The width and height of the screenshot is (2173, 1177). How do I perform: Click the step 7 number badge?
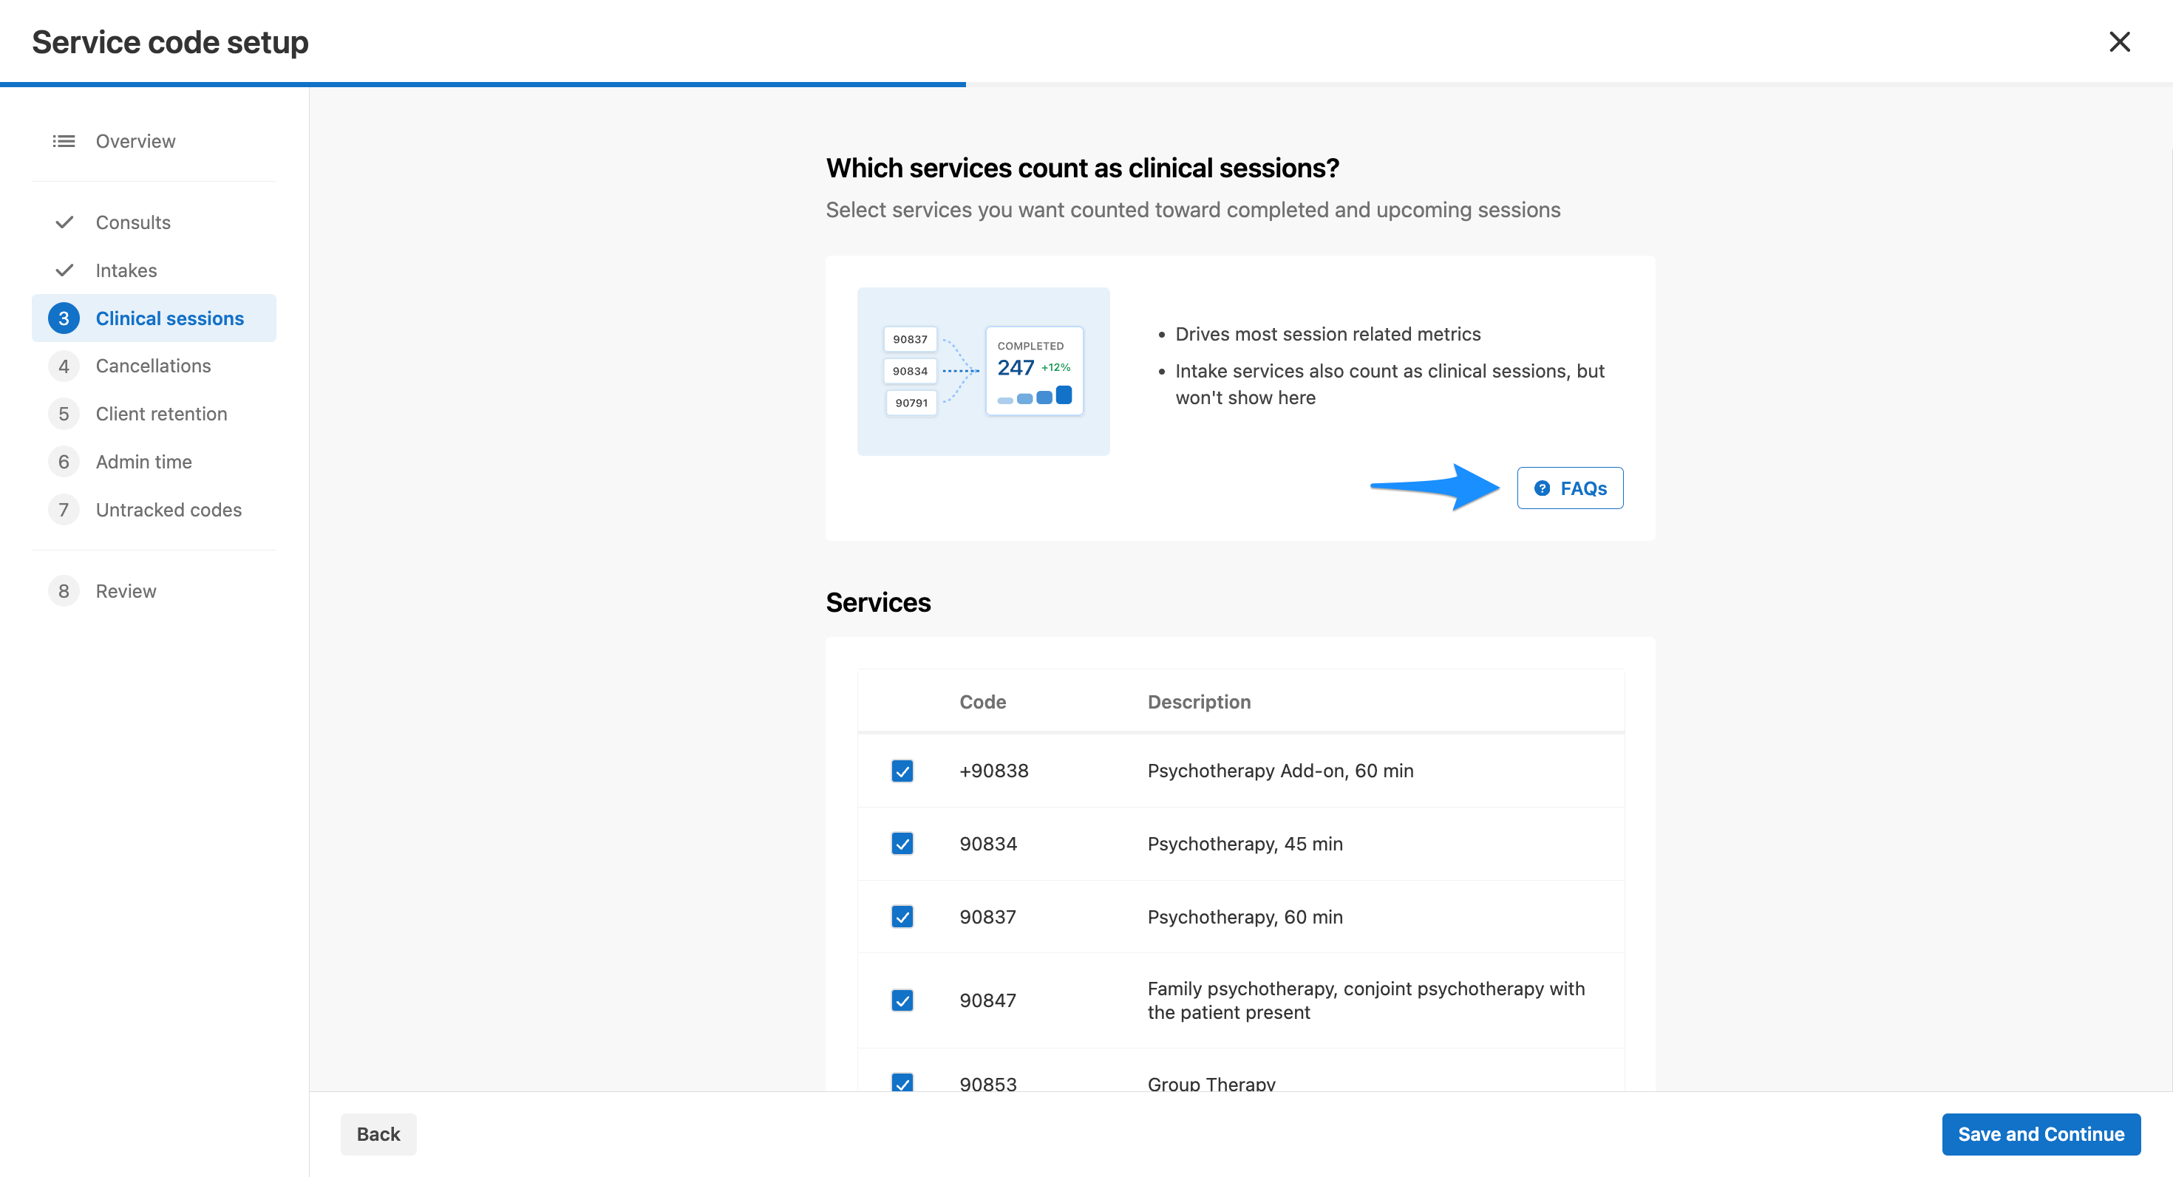64,509
